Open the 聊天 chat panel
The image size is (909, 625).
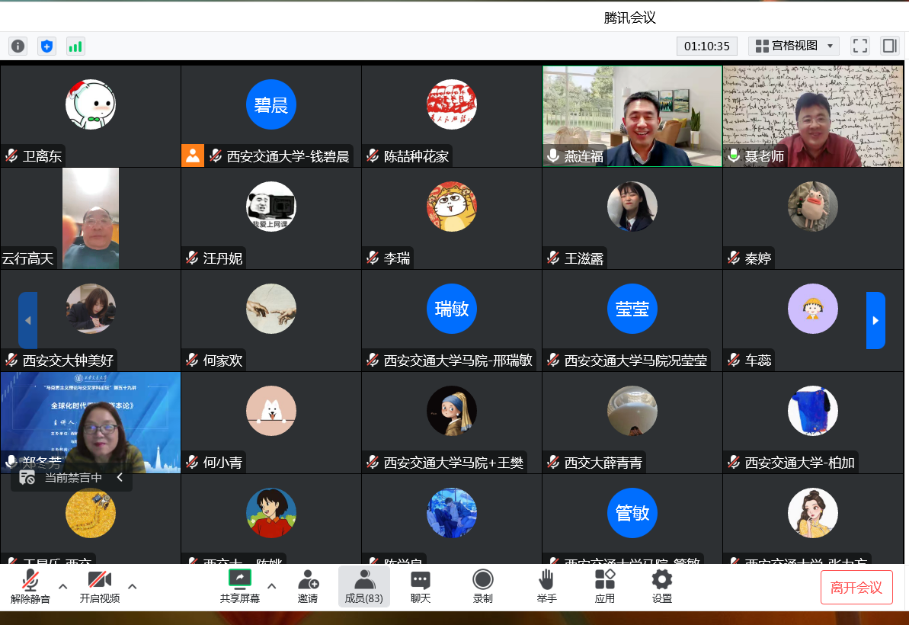tap(421, 586)
